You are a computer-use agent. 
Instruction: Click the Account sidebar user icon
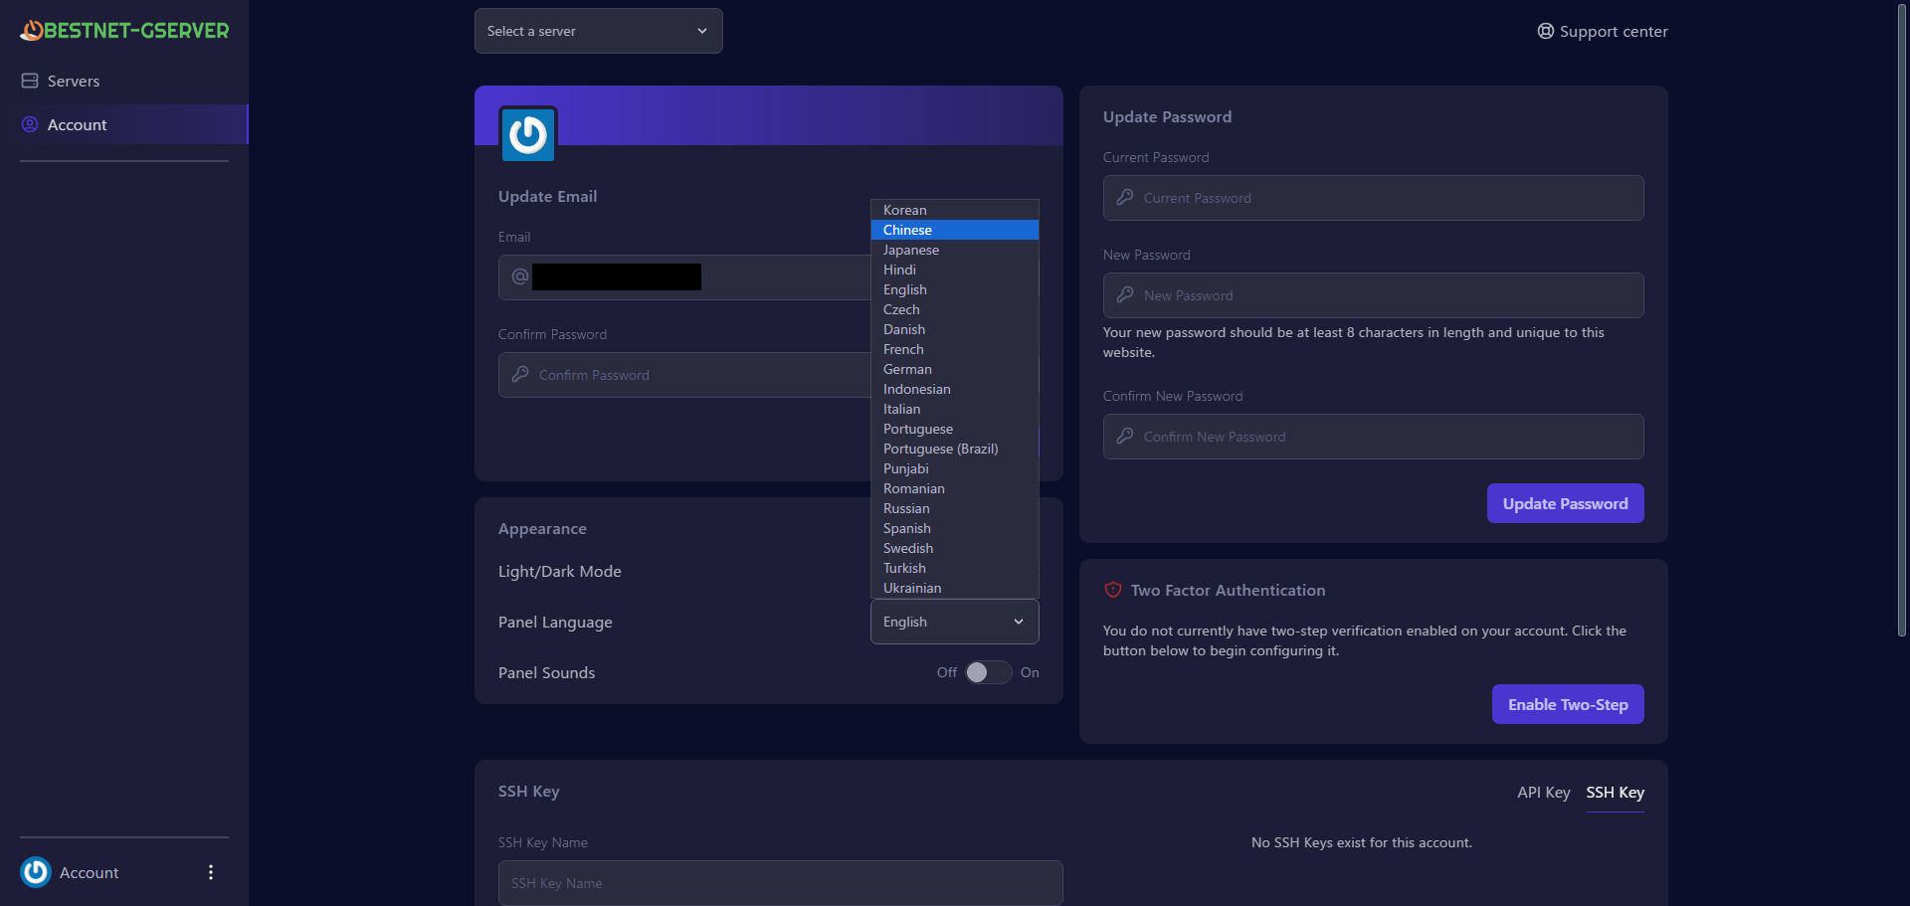30,124
